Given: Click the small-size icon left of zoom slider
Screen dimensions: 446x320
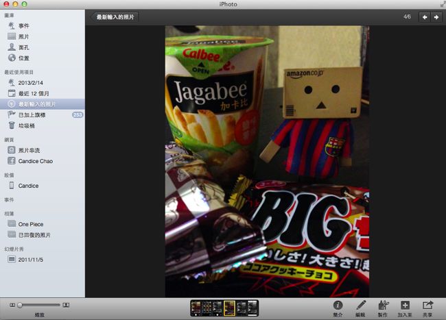Looking at the screenshot, I should [x=12, y=305].
